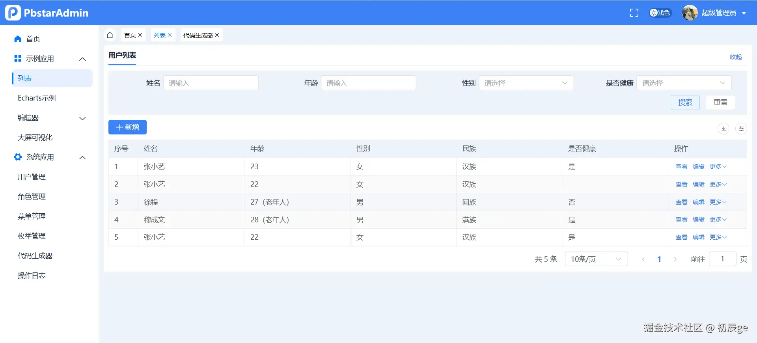Switch the 浅色 theme toggle

(660, 13)
